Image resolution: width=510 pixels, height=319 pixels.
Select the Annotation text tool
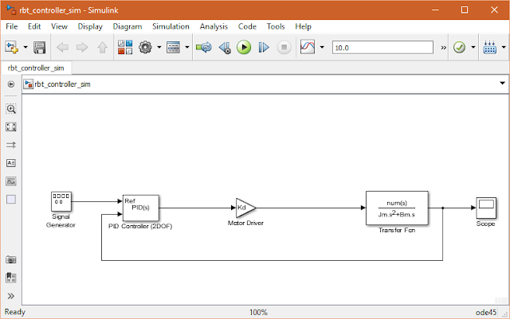click(11, 163)
